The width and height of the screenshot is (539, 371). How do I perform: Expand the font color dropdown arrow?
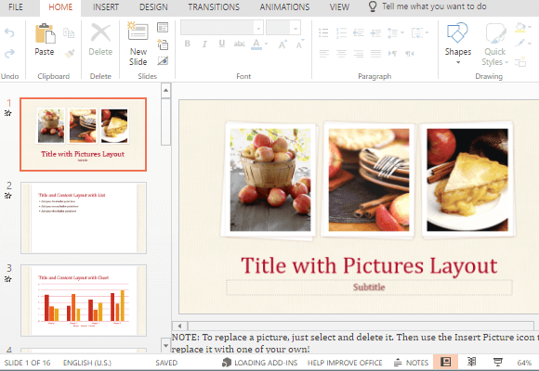[266, 44]
